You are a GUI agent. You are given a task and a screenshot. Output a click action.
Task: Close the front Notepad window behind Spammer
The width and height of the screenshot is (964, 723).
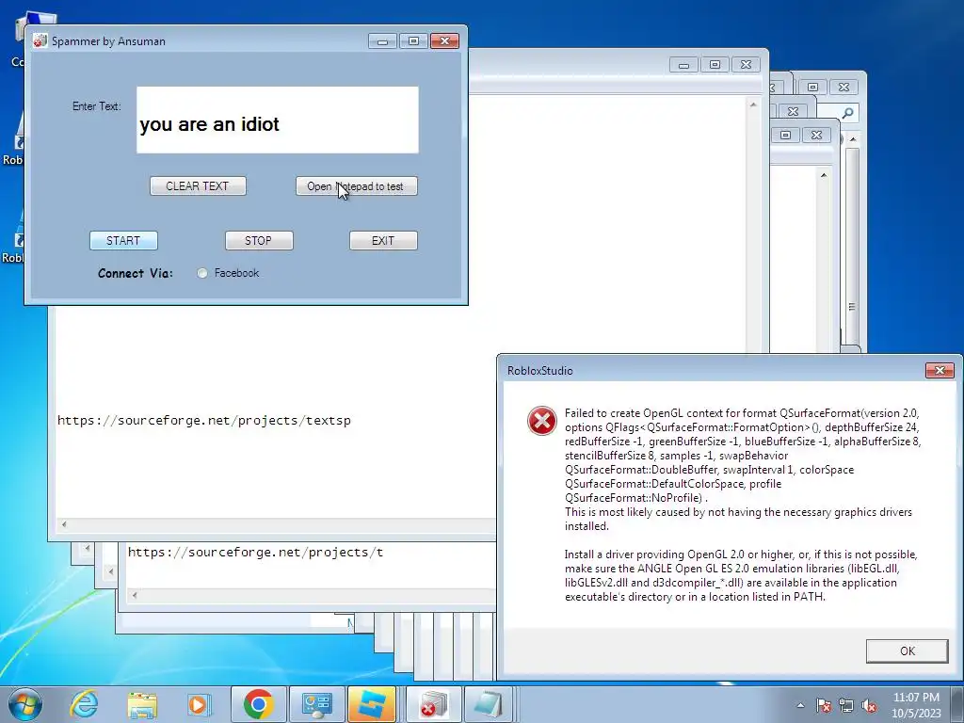pos(746,65)
